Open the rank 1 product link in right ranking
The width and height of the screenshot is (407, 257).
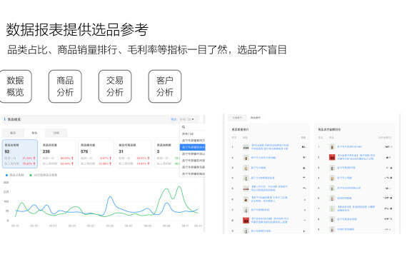click(x=349, y=146)
